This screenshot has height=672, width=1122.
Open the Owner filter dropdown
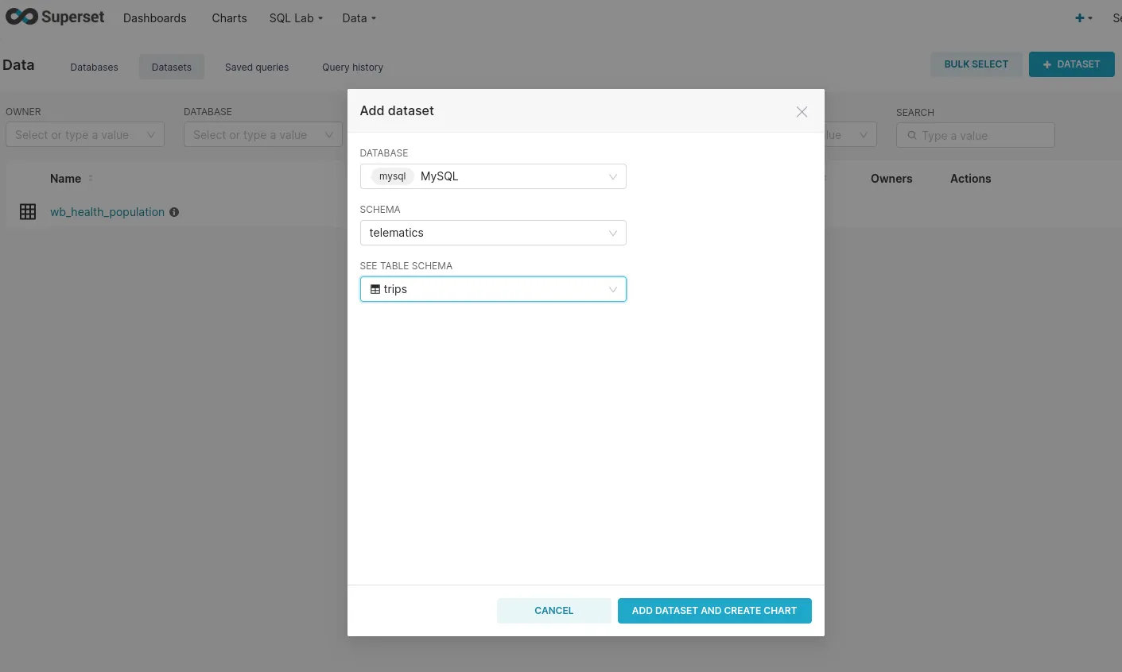click(x=84, y=135)
